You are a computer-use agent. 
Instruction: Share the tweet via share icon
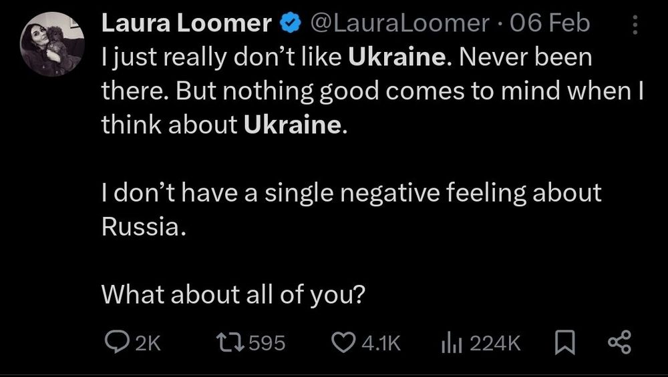[619, 343]
